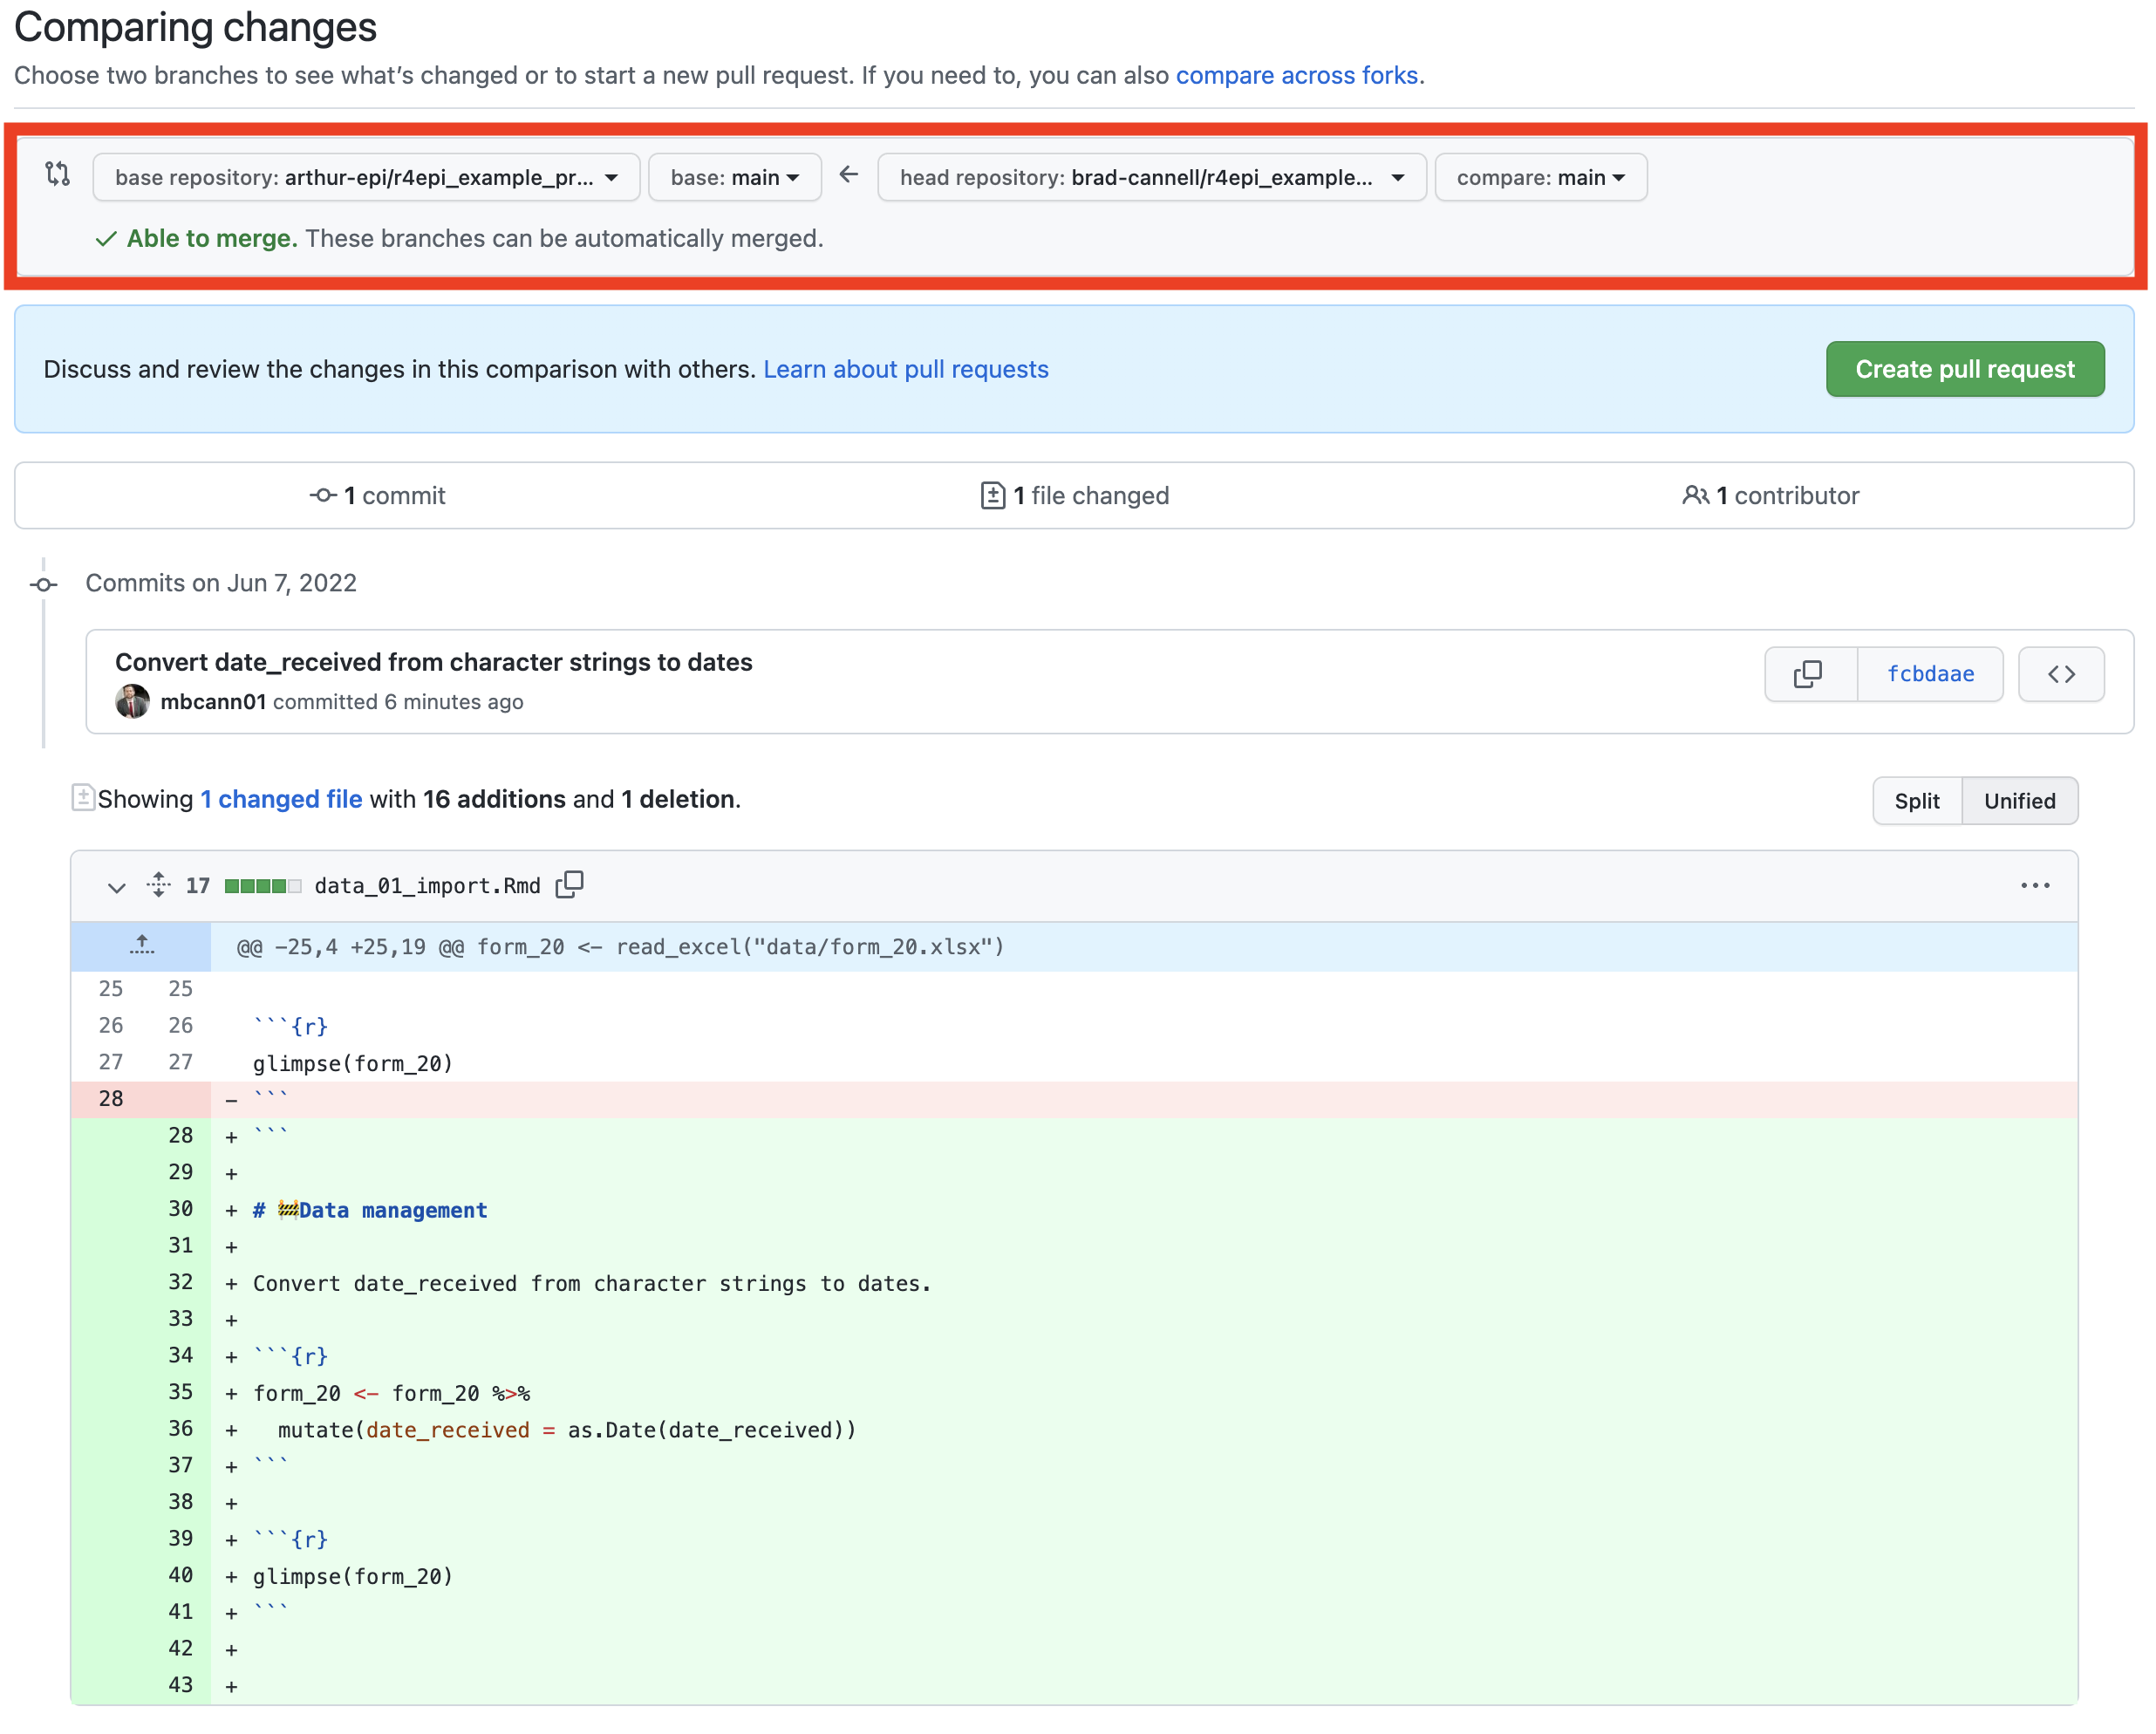This screenshot has height=1734, width=2156.
Task: Copy the data_01_import.Rmd file path
Action: (x=569, y=885)
